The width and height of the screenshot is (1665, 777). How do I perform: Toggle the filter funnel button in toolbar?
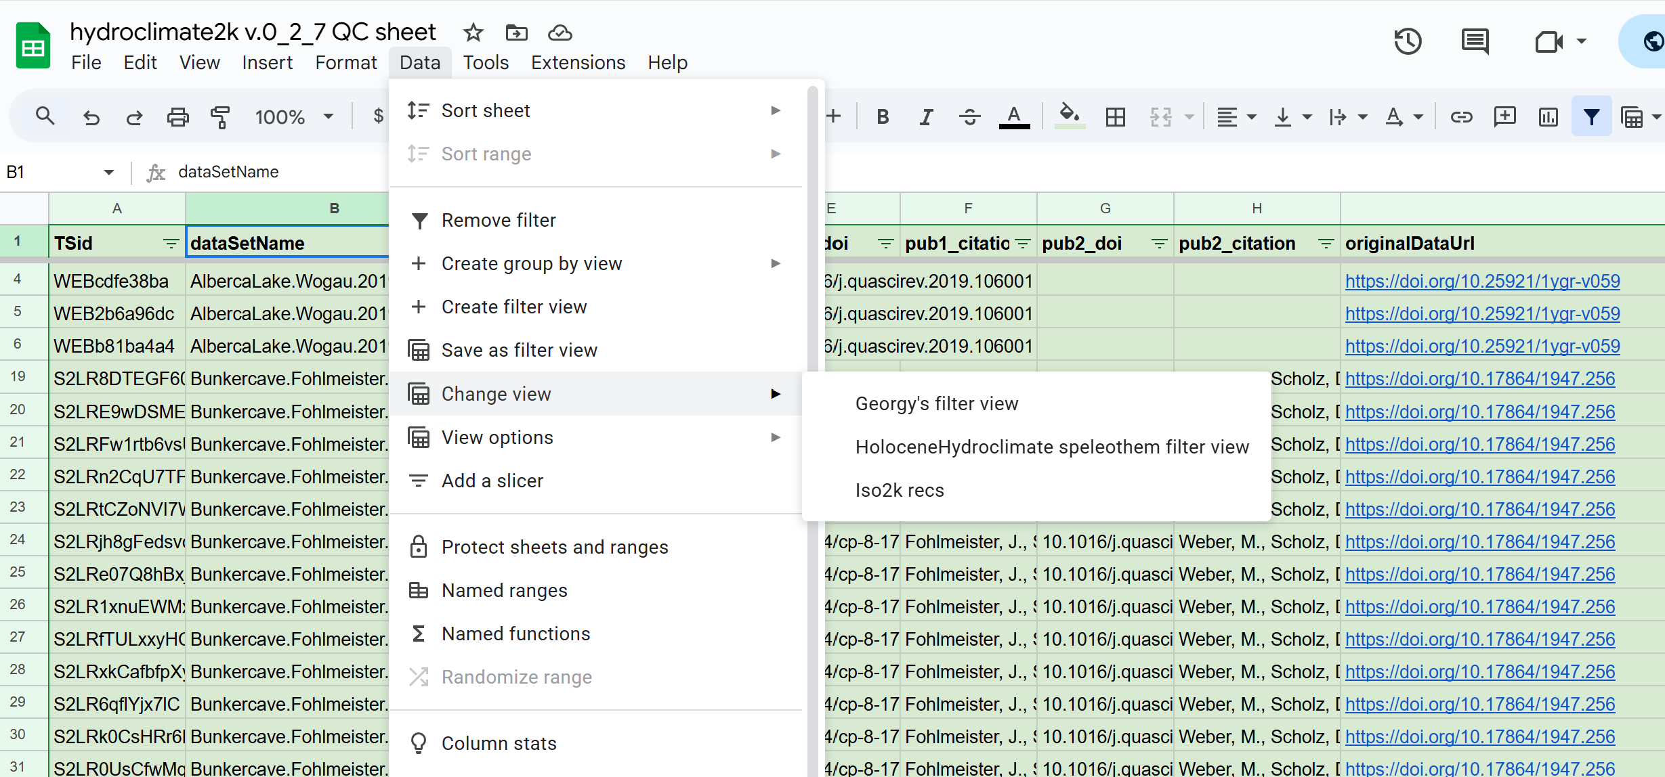point(1591,117)
